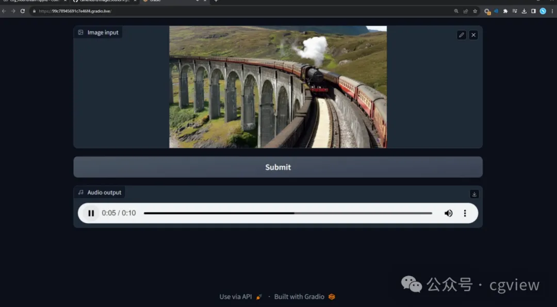The image size is (557, 307).
Task: Click the train viaduct input image
Action: (x=278, y=87)
